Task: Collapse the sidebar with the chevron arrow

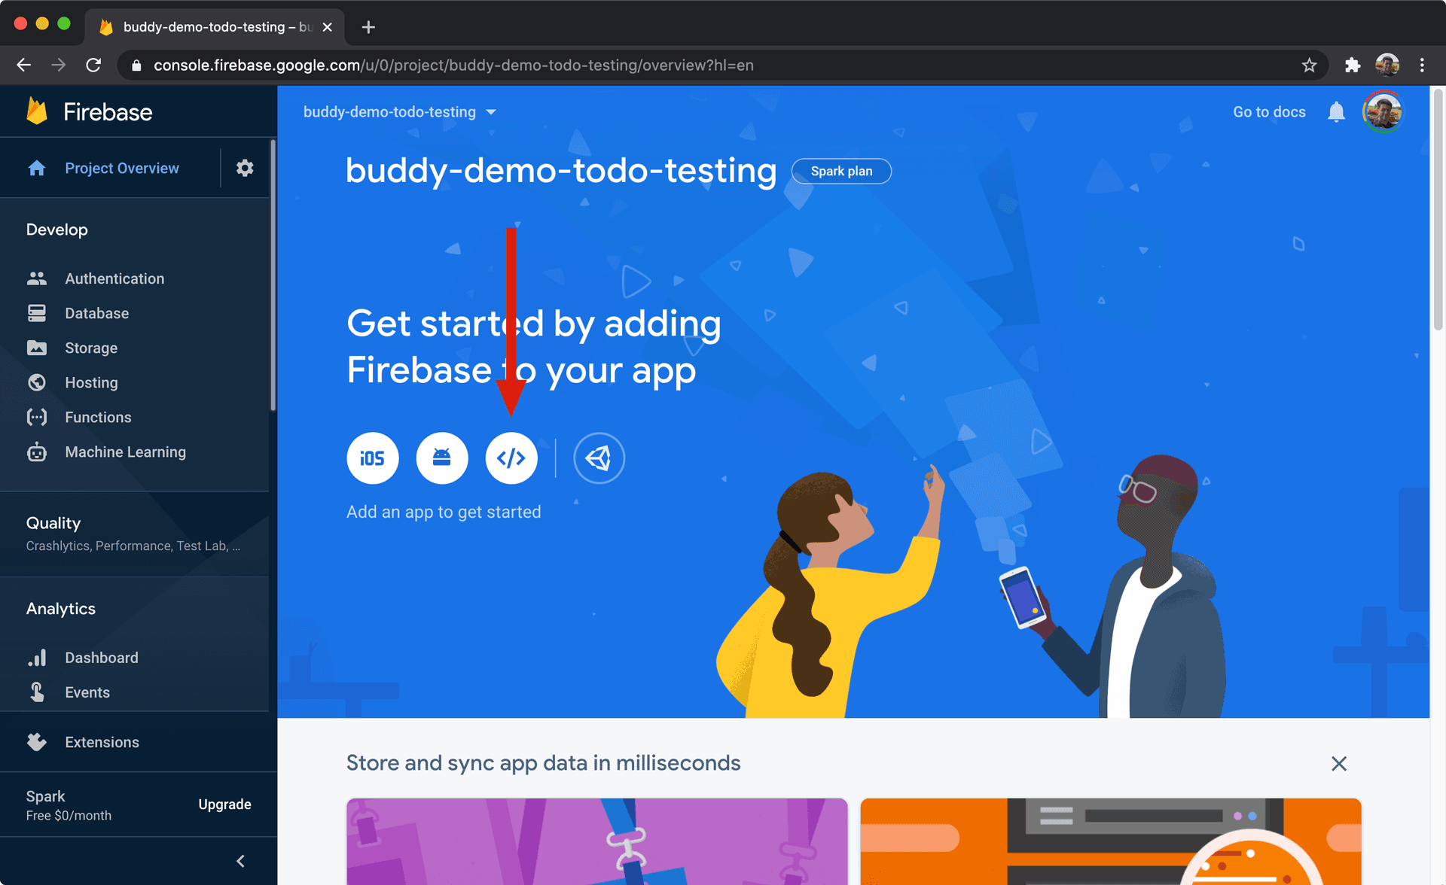Action: pos(241,861)
